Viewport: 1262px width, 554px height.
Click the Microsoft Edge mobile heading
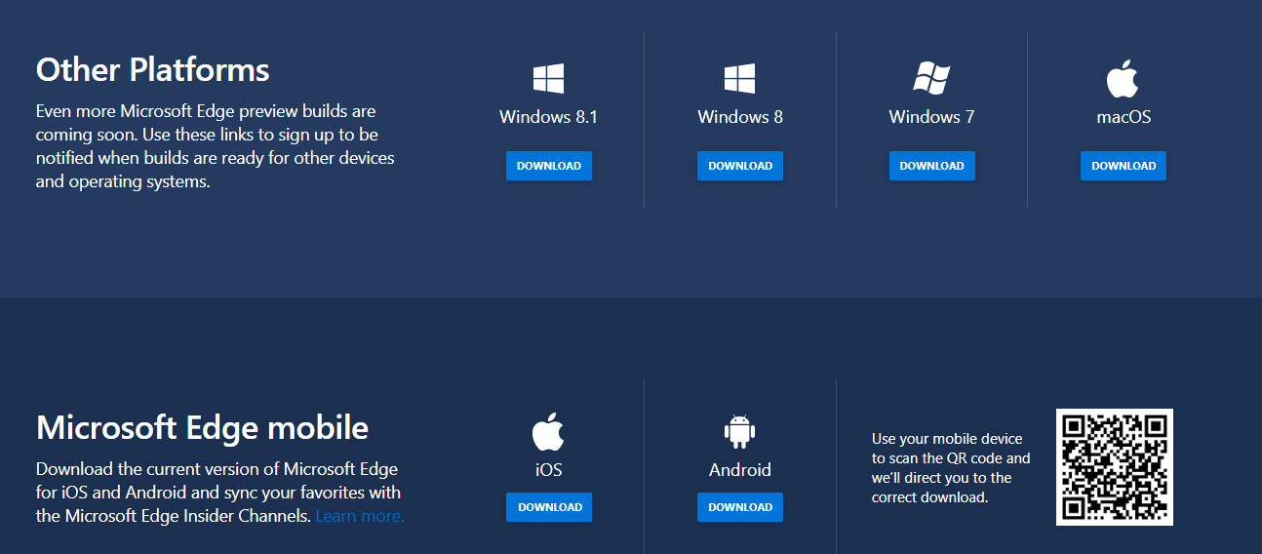coord(203,427)
